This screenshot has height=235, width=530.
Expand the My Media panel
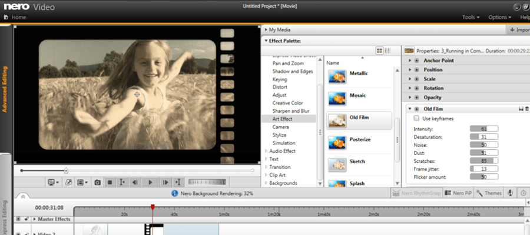[x=266, y=29]
